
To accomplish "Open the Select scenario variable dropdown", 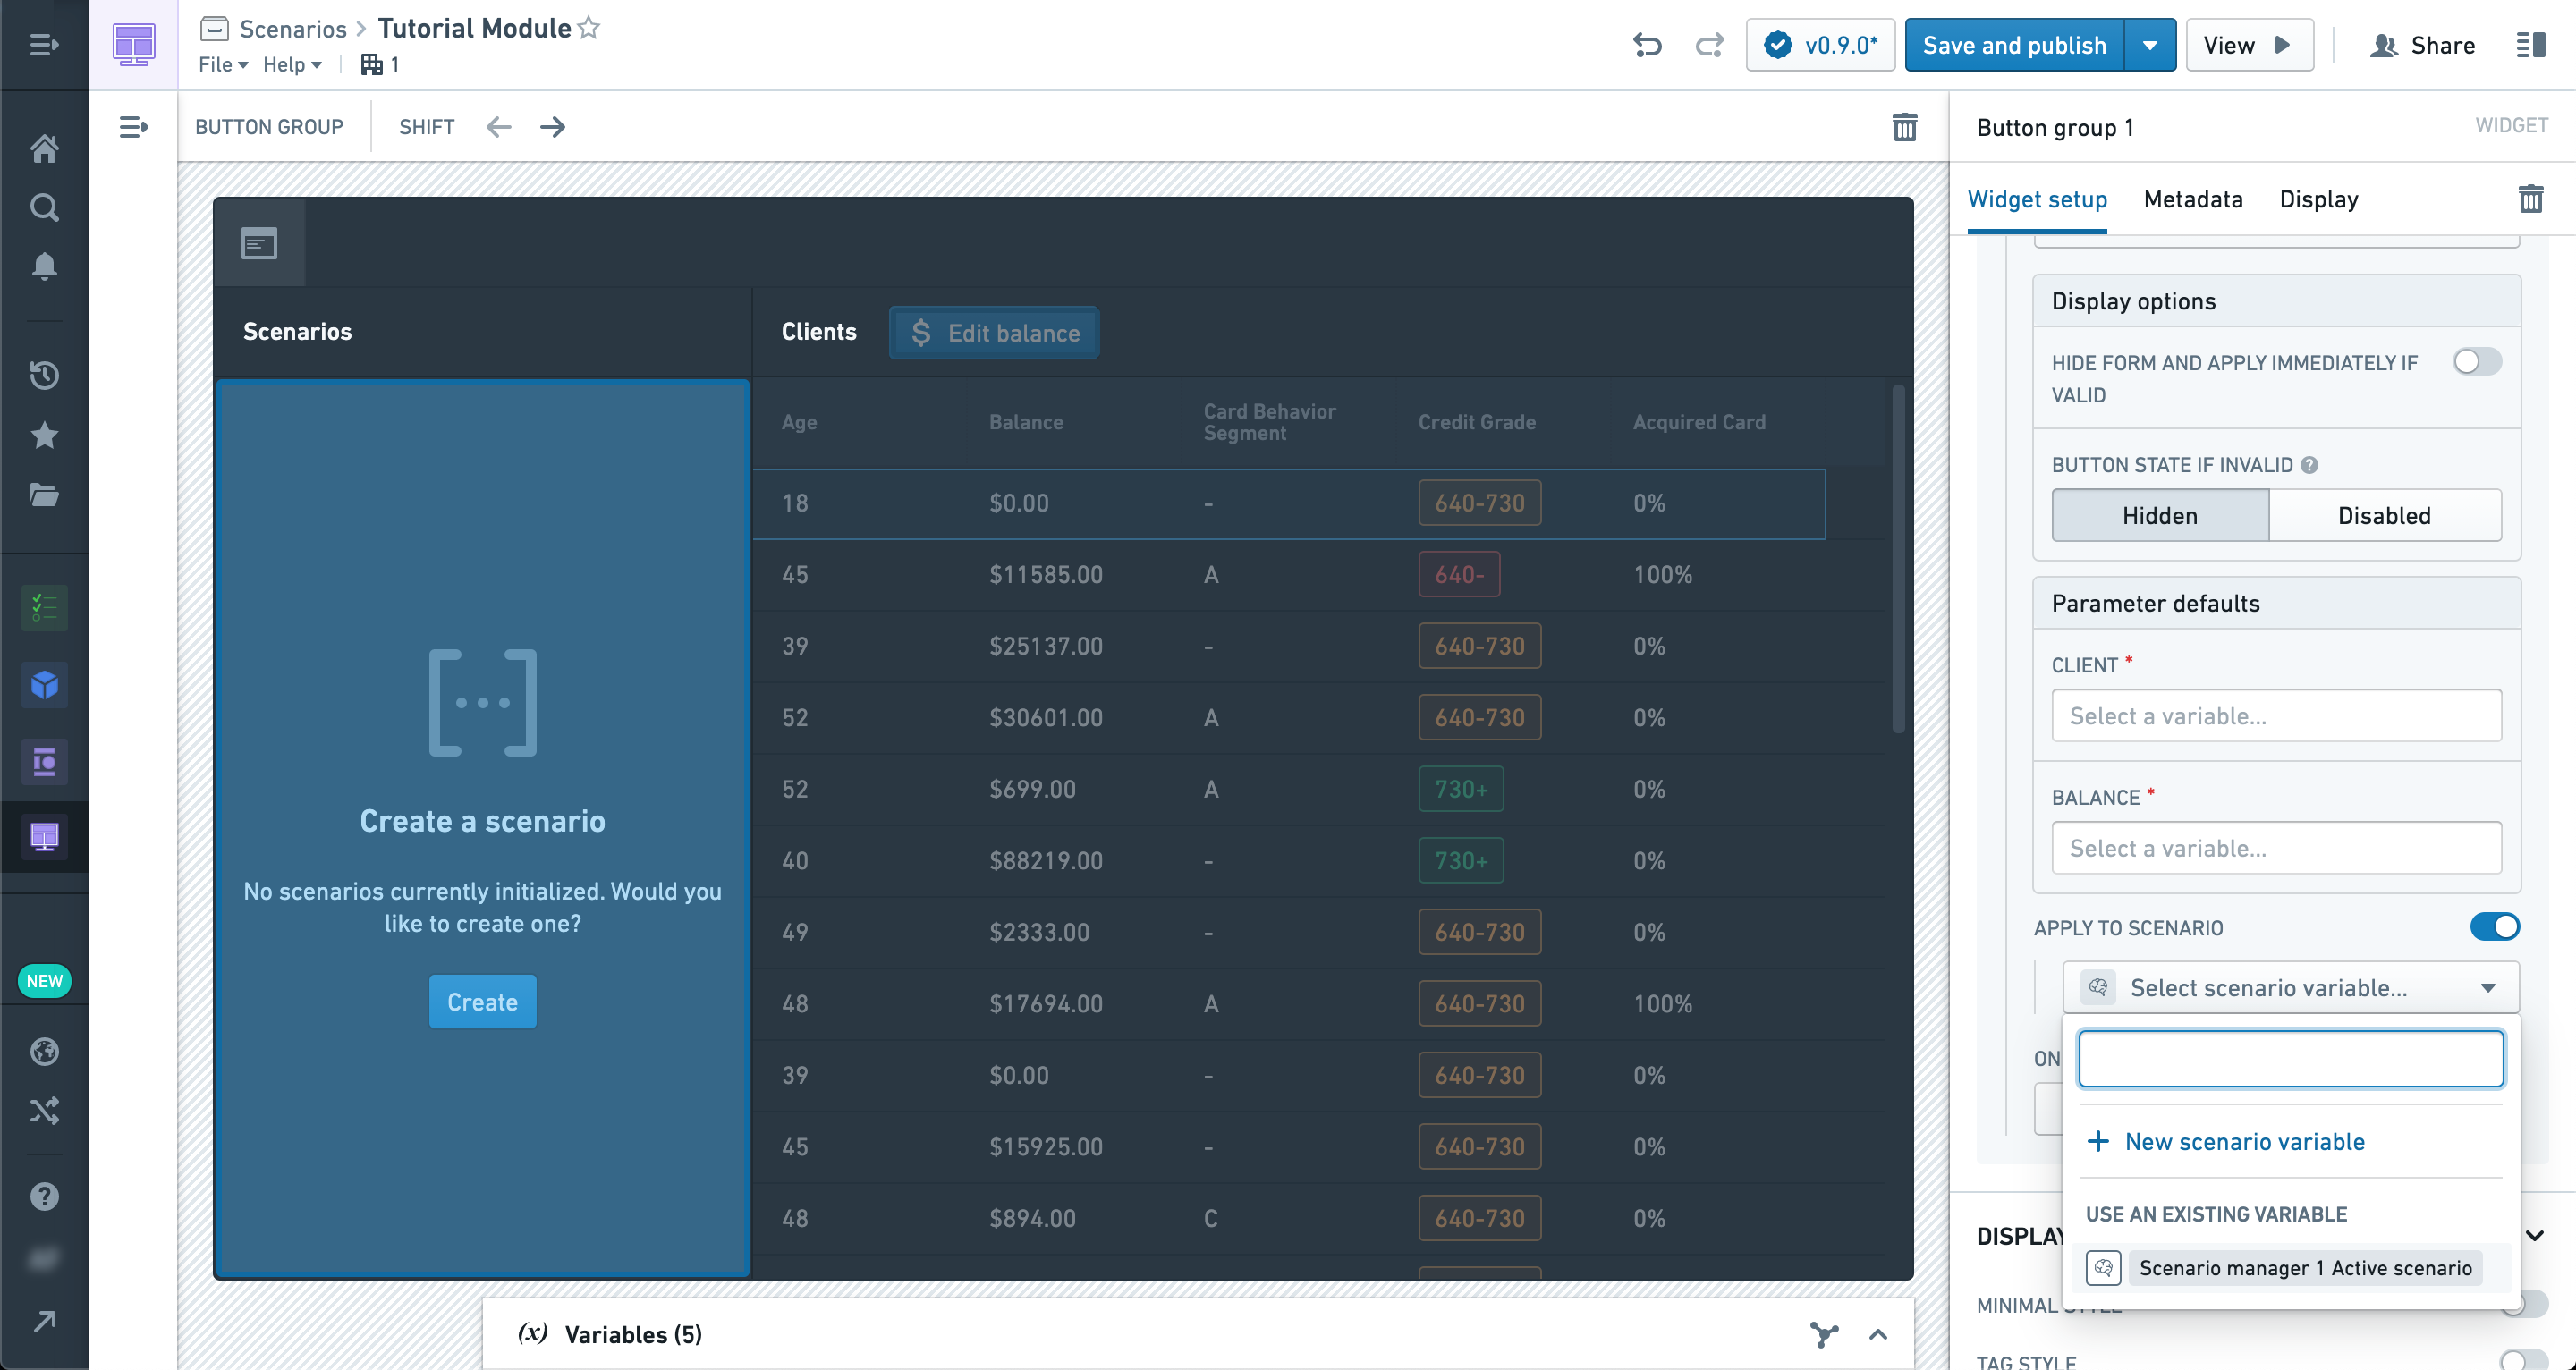I will pos(2290,987).
